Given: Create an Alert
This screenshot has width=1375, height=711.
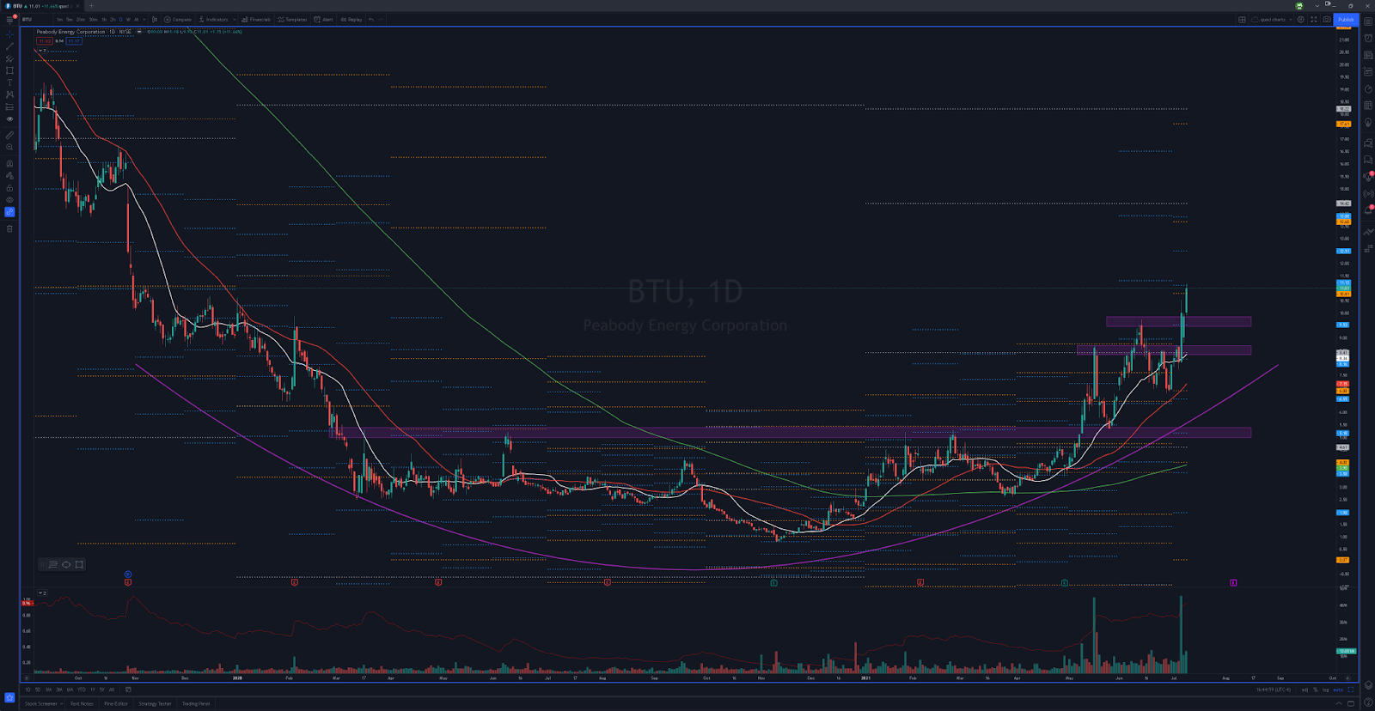Looking at the screenshot, I should point(324,19).
